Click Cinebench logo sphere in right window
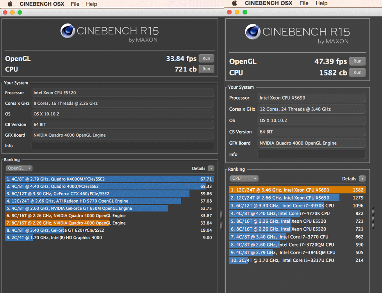The width and height of the screenshot is (382, 293). tap(253, 32)
